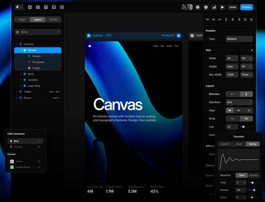Click the Gap slider

tap(246, 127)
